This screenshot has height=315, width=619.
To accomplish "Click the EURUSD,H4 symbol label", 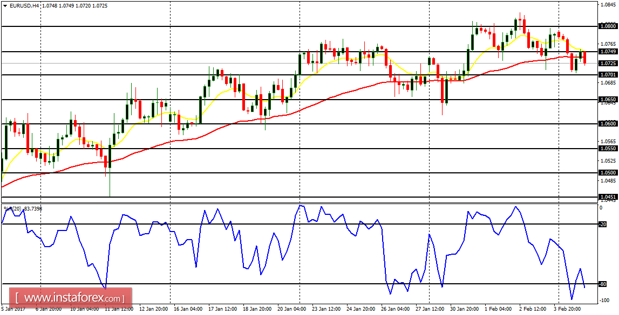I will (24, 5).
